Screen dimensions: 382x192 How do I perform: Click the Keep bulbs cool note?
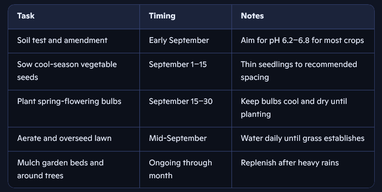303,108
